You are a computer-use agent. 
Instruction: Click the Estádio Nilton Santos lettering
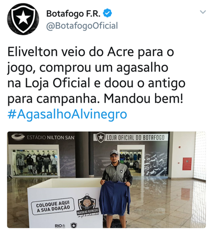pos(51,138)
